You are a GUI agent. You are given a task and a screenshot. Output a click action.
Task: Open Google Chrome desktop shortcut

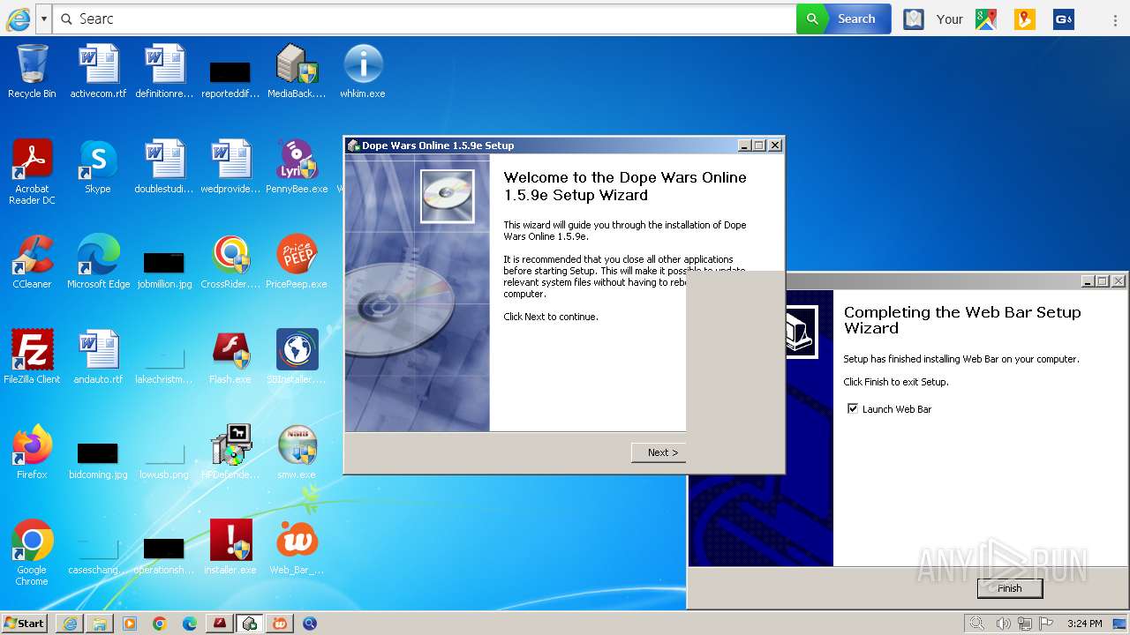click(x=32, y=552)
